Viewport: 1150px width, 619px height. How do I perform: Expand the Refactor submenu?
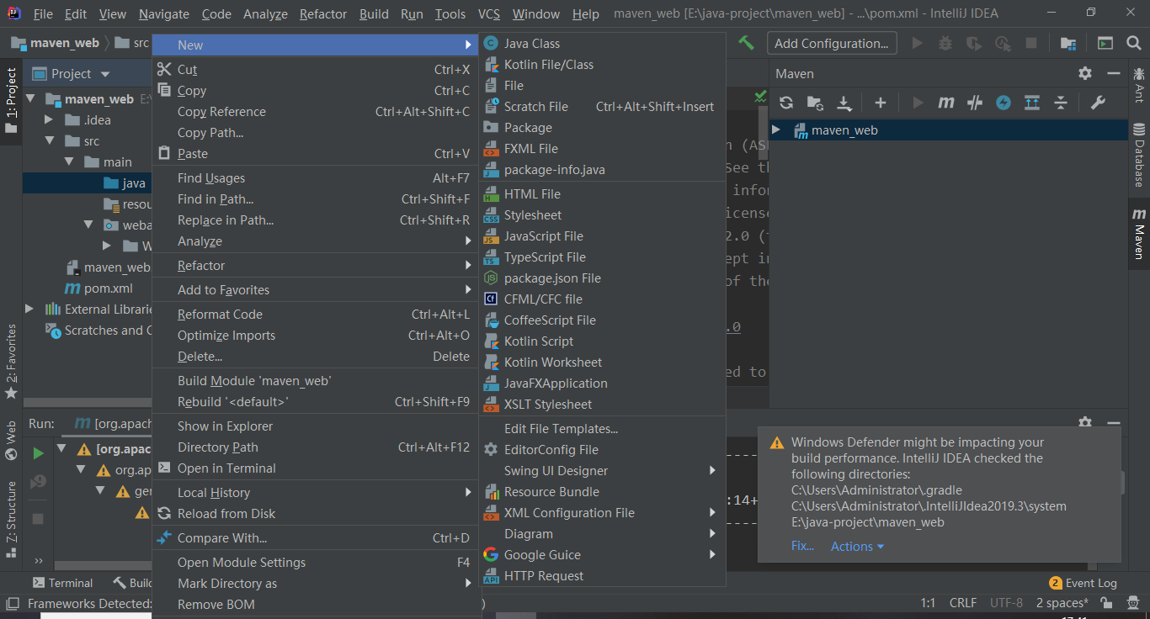[315, 266]
